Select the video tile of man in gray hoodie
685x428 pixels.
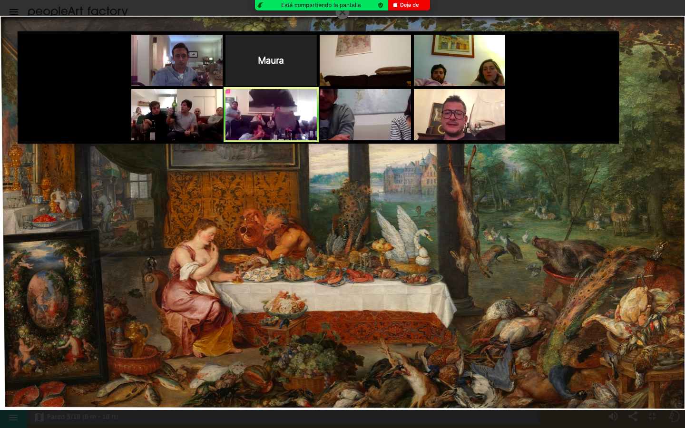pos(365,115)
